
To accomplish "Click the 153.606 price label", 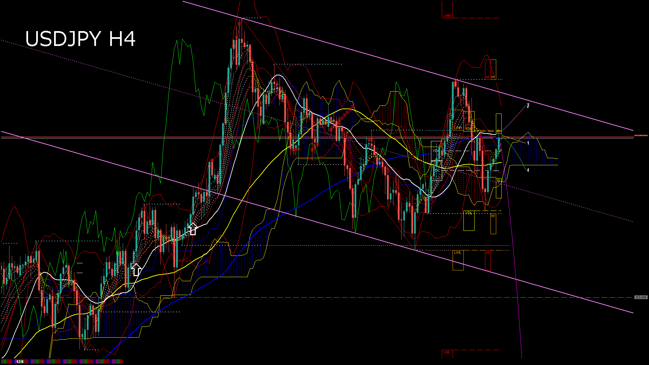I will 641,297.
